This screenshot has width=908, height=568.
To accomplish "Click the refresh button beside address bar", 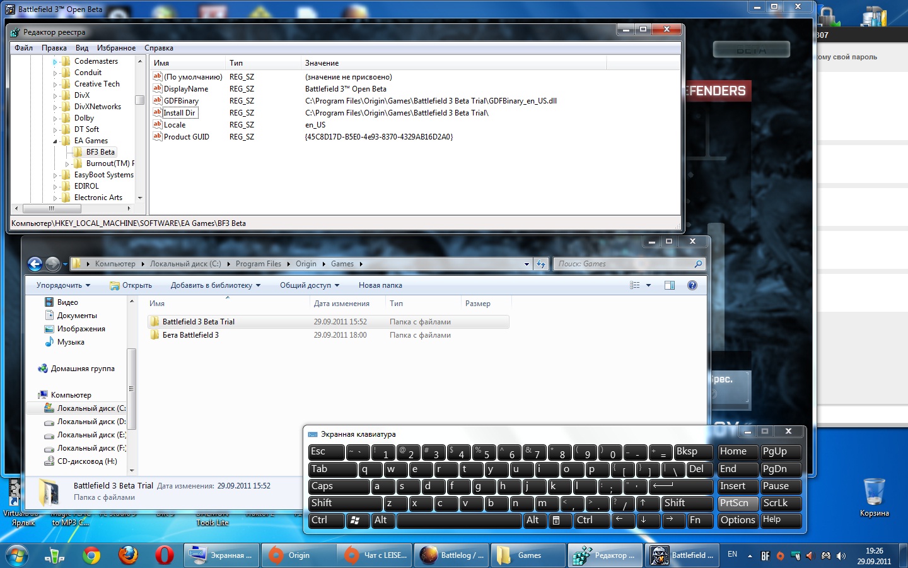I will click(541, 264).
